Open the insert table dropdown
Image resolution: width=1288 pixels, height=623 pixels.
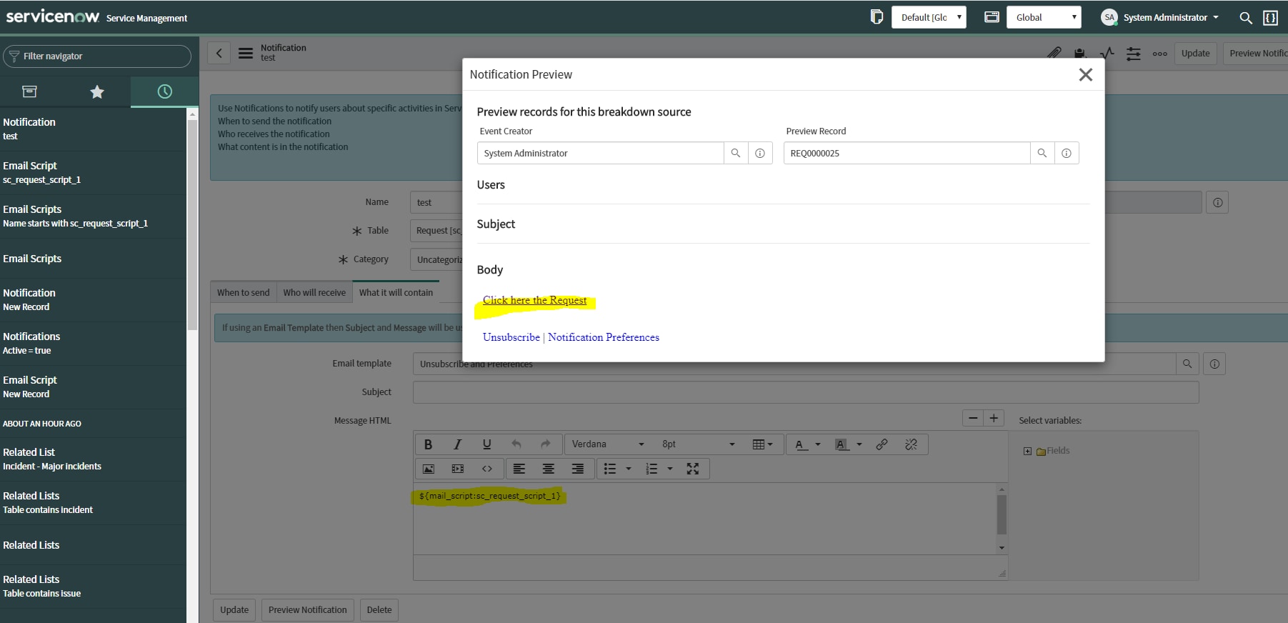(x=762, y=444)
